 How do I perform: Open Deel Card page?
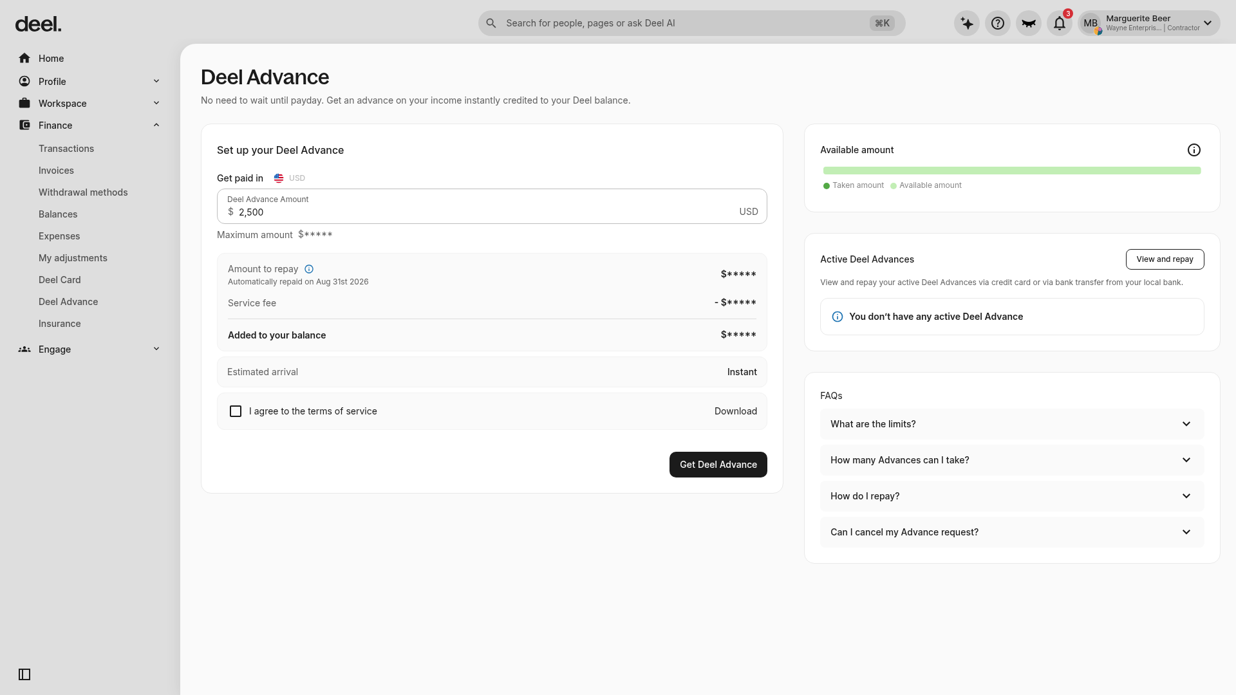point(60,280)
